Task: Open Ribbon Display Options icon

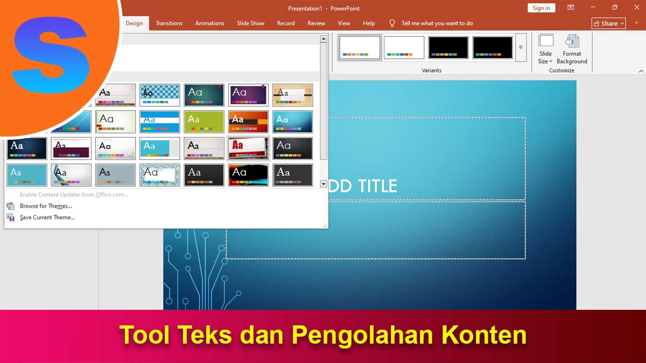Action: (571, 8)
